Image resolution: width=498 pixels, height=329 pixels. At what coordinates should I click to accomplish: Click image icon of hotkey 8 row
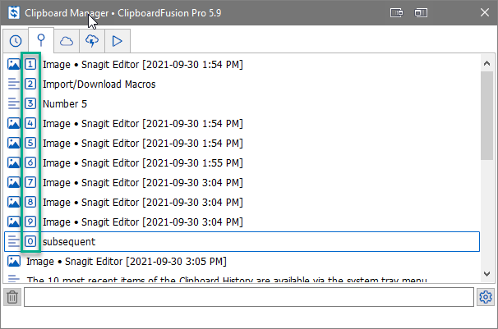[14, 202]
